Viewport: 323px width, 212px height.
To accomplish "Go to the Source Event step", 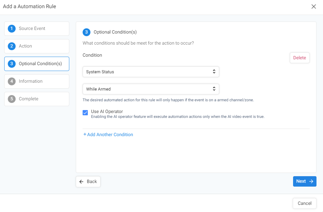I will [37, 29].
